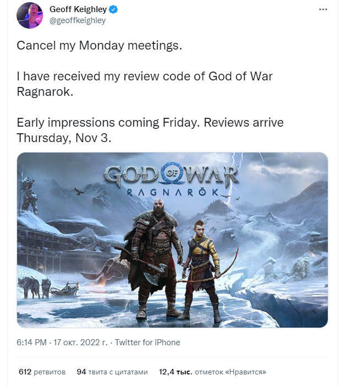
Task: Open the Twitter for iPhone source link
Action: [148, 342]
